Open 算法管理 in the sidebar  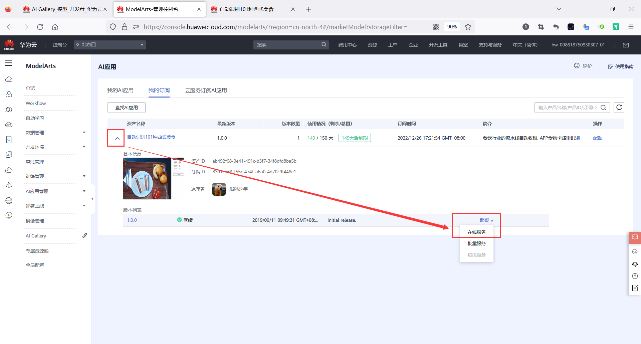(35, 162)
